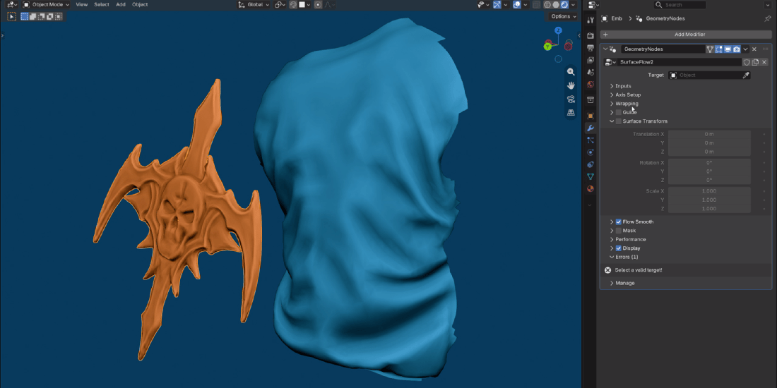Toggle snapping magnet in header

pos(293,4)
